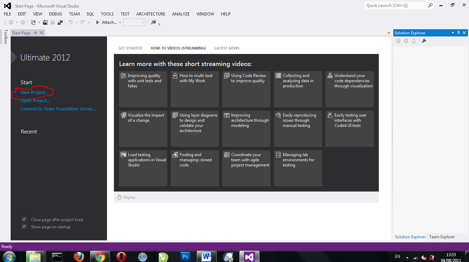The height and width of the screenshot is (262, 469).
Task: Open Solution Explorer Properties wrench icon
Action: pos(424,41)
